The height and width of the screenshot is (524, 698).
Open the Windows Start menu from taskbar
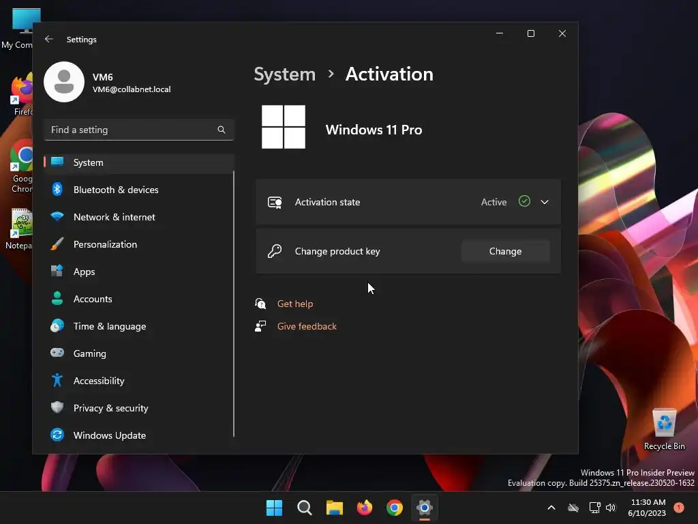click(274, 508)
